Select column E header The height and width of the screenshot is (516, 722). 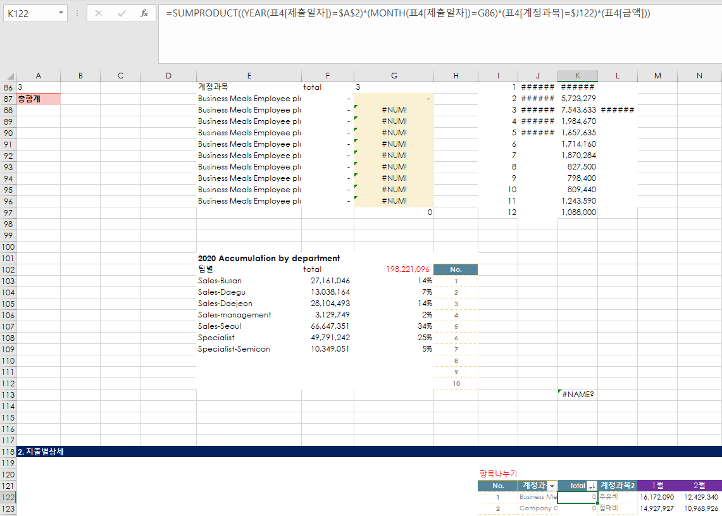coord(249,76)
